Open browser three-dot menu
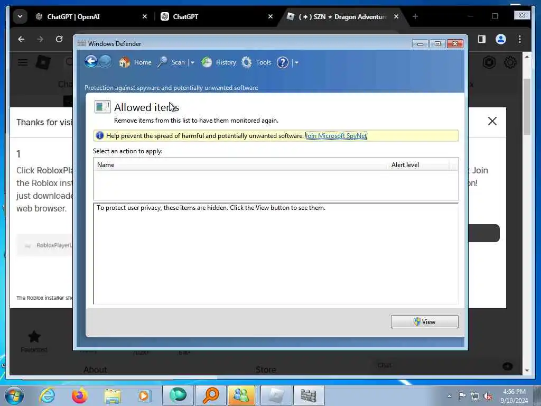Viewport: 541px width, 406px height. 520,39
